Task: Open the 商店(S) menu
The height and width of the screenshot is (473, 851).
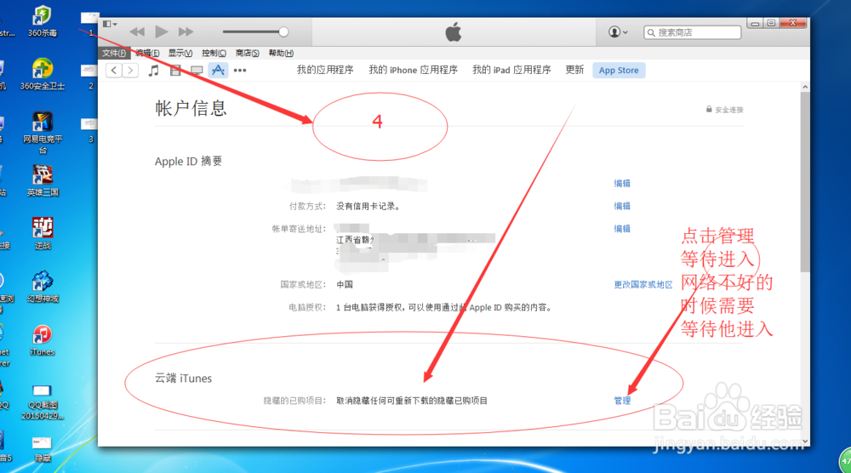Action: point(247,53)
